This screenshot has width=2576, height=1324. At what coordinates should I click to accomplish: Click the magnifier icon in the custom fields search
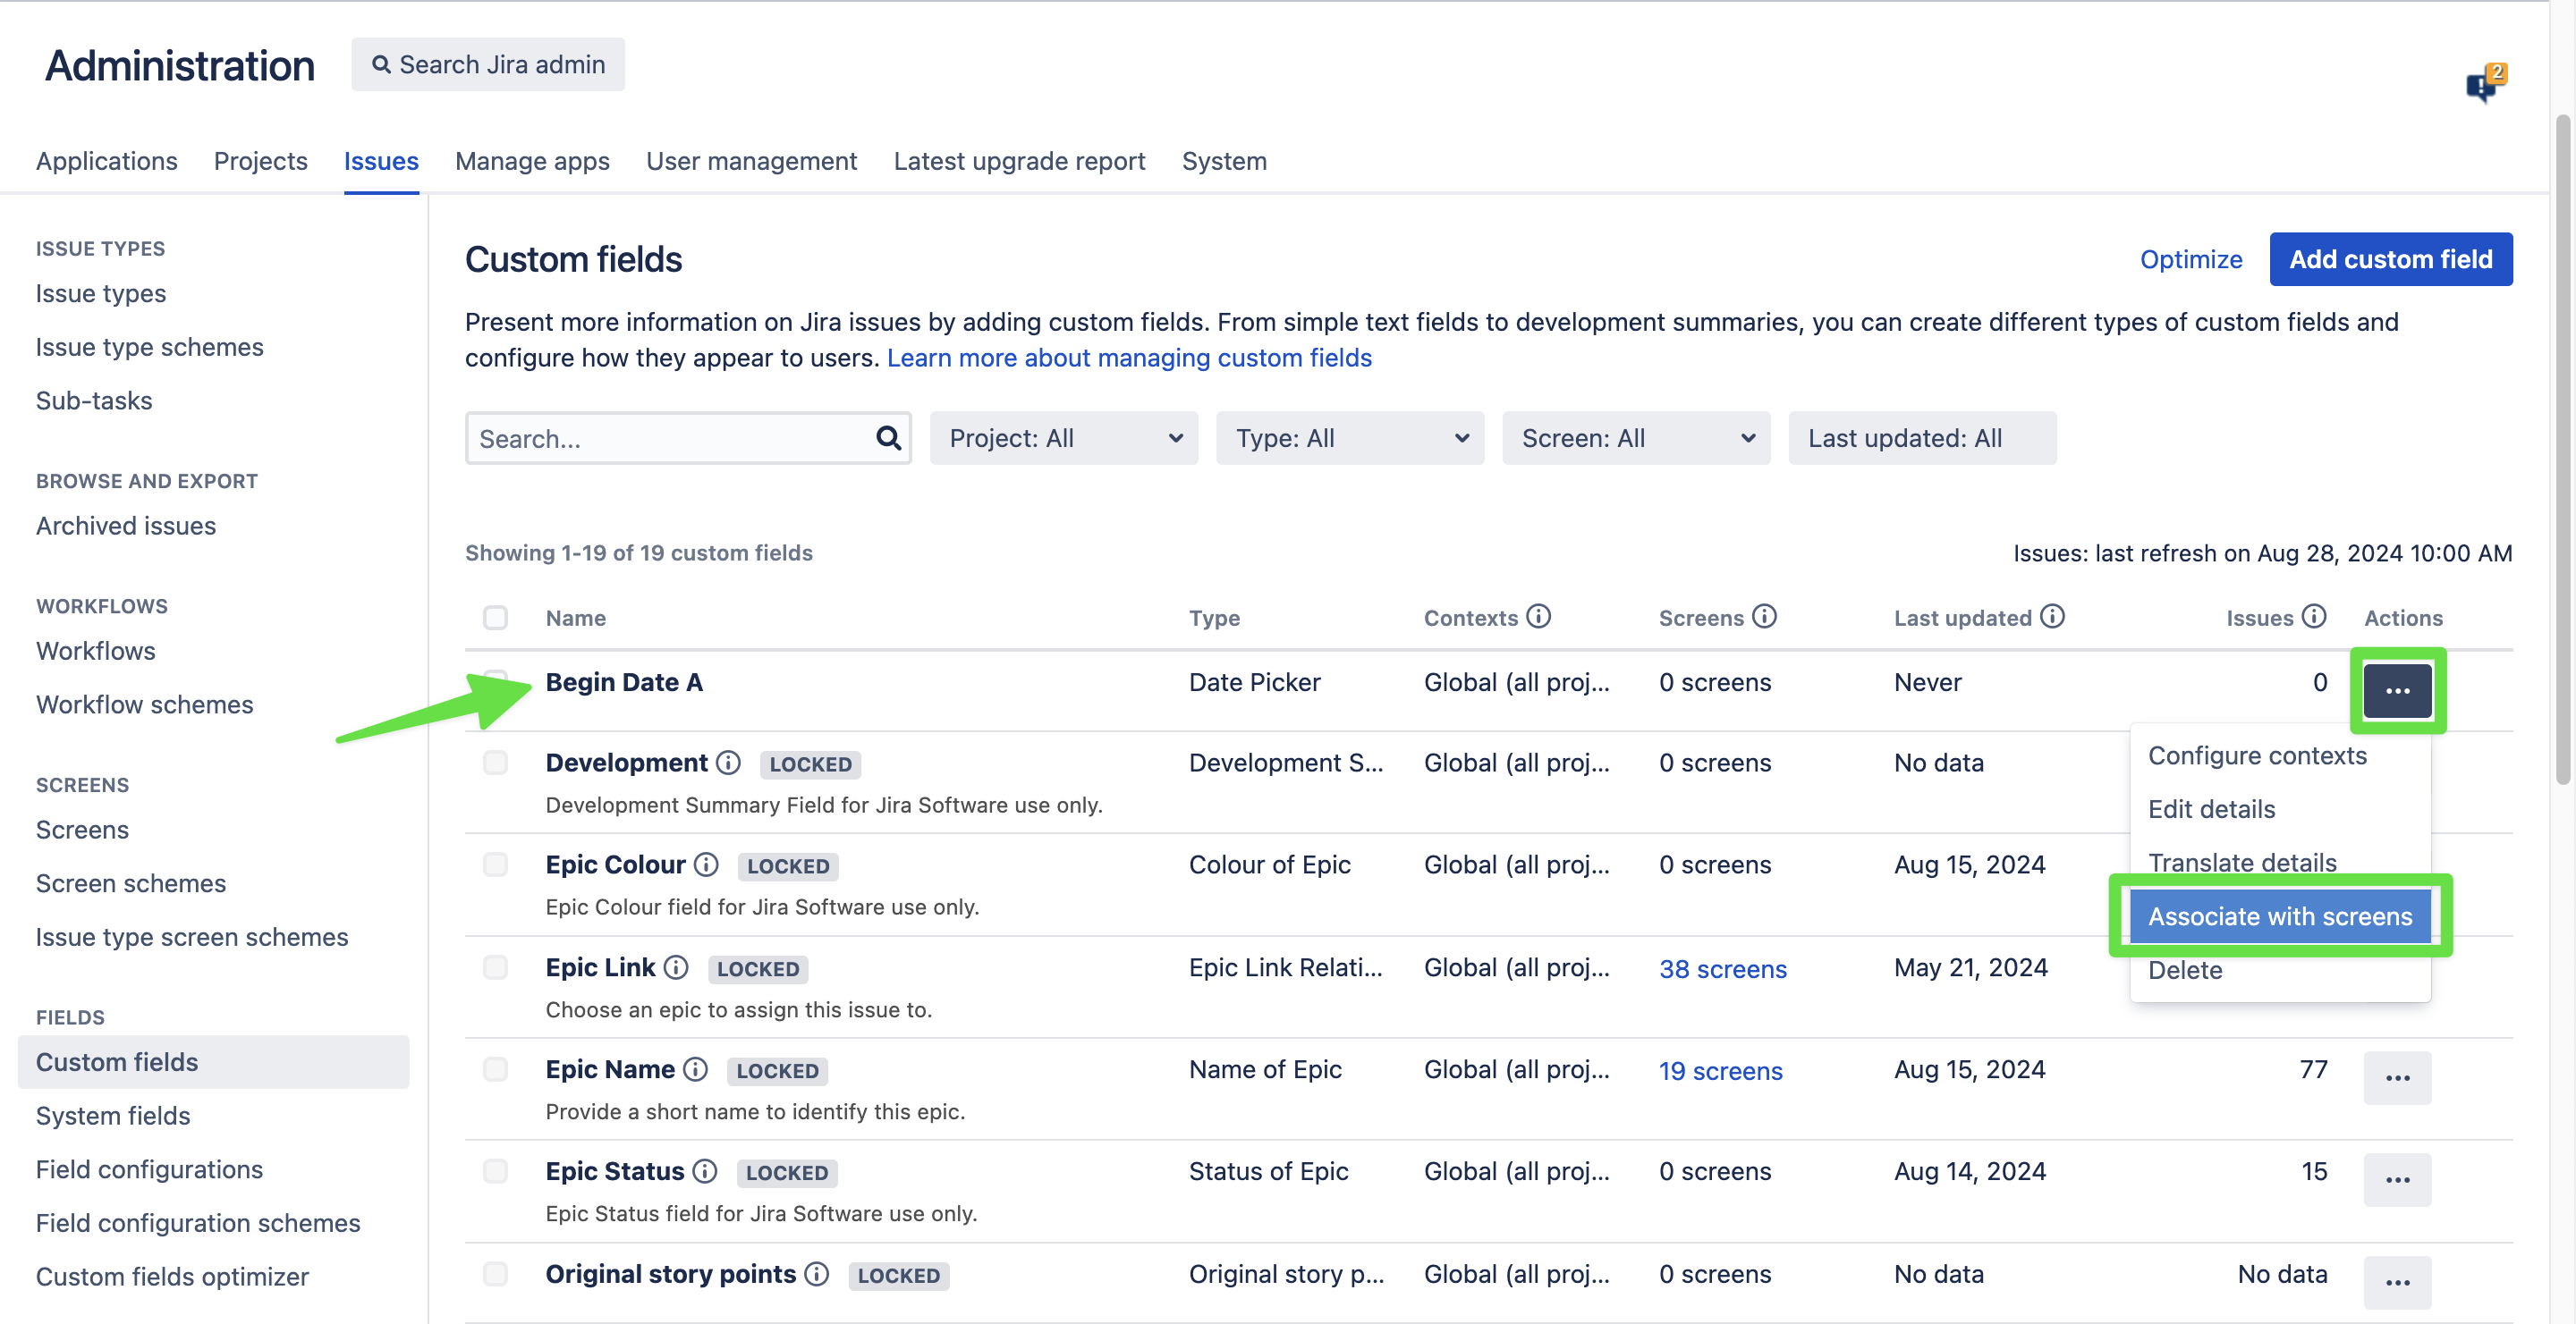(887, 438)
